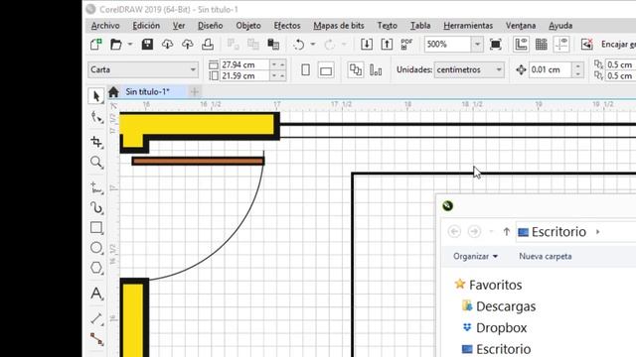
Task: Click the Open file icon
Action: tap(116, 44)
